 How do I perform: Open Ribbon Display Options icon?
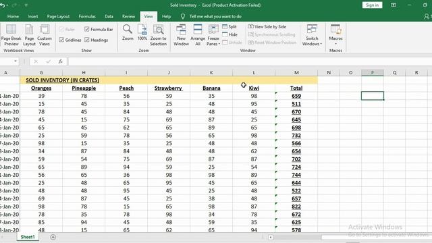coord(394,5)
